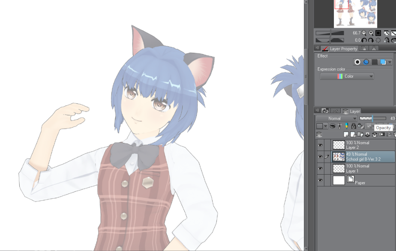The image size is (396, 251).
Task: Hide Layer 2 via its eye icon
Action: coord(320,145)
